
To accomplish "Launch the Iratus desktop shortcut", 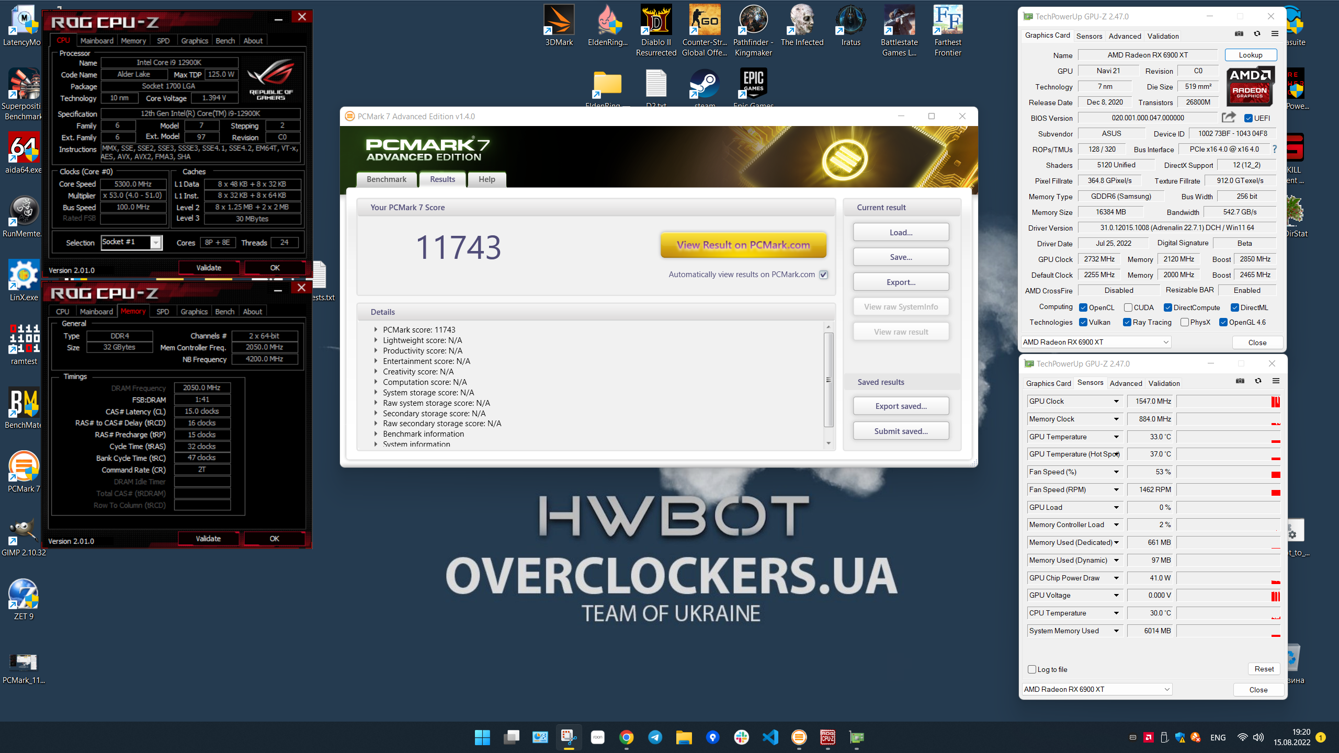I will [x=850, y=25].
